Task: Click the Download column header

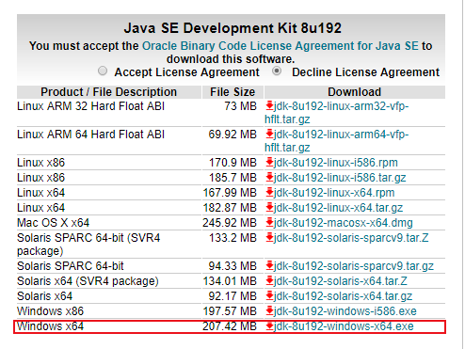Action: [355, 92]
